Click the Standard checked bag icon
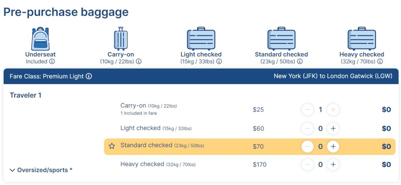Screen dimensions: 401x185 tap(281, 39)
